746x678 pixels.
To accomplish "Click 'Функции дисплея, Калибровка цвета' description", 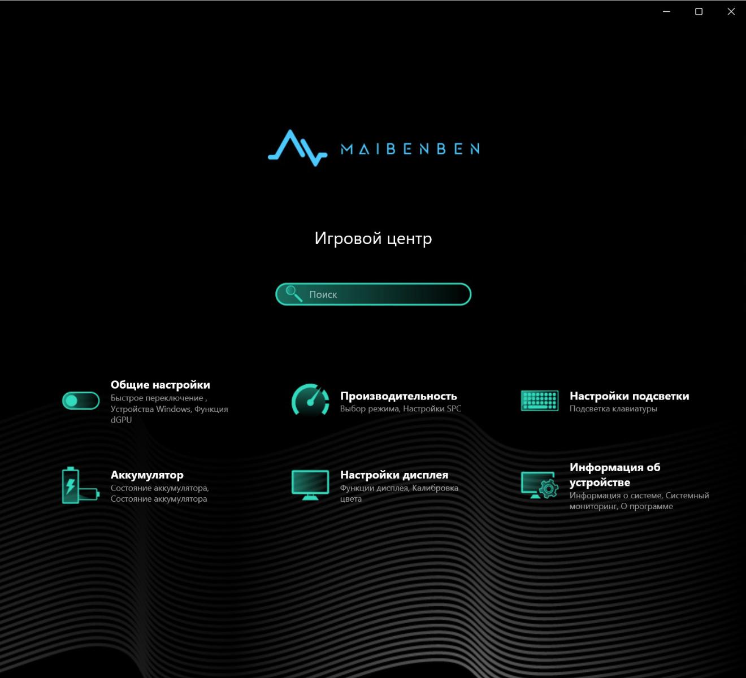I will point(399,493).
